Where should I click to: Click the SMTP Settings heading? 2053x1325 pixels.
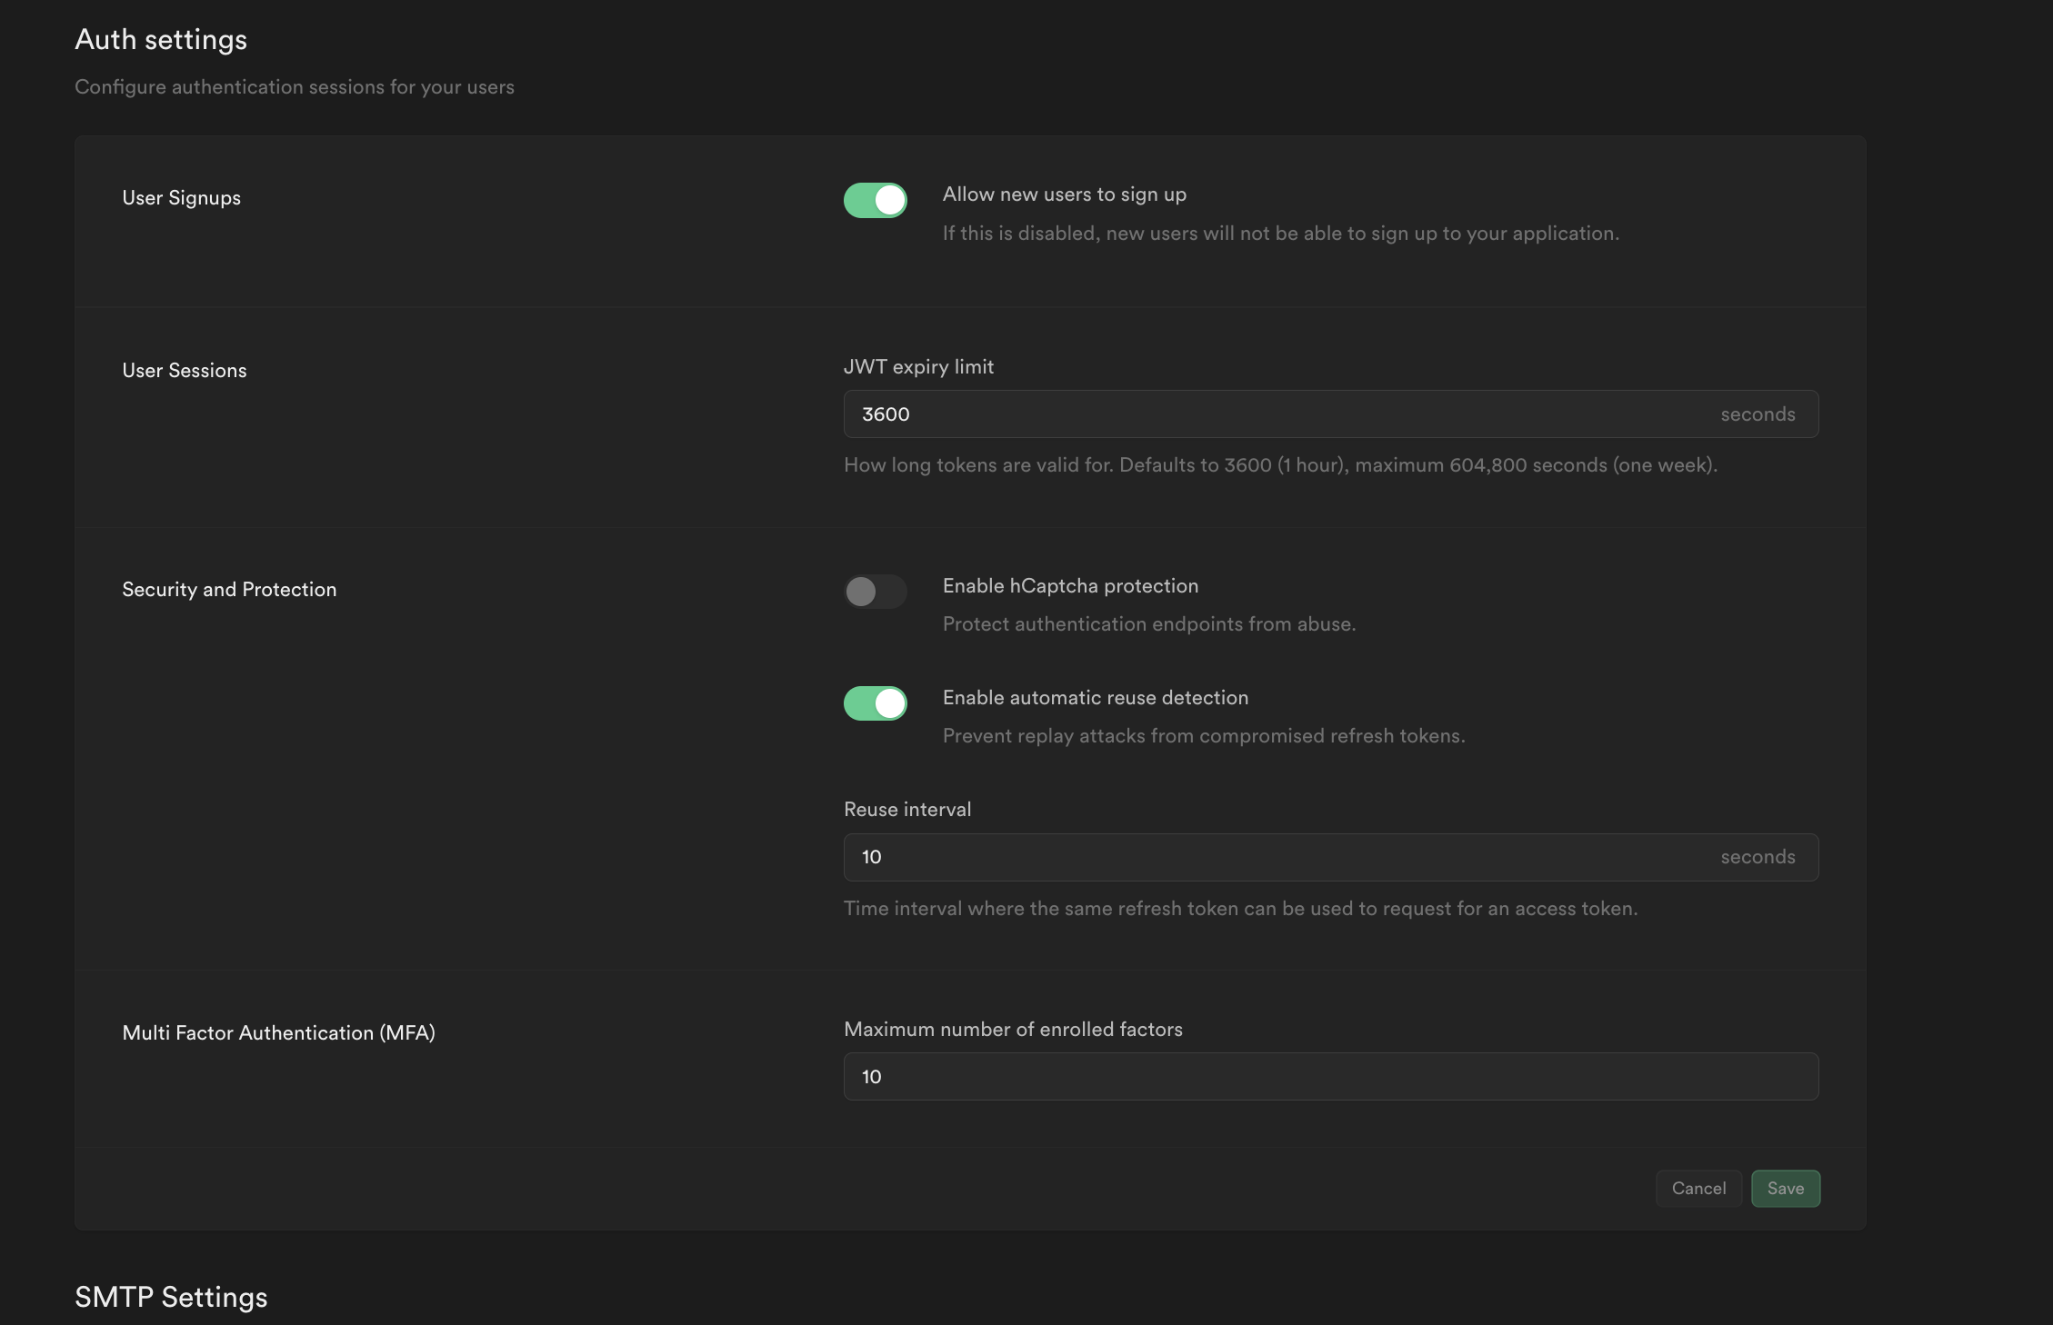tap(171, 1297)
